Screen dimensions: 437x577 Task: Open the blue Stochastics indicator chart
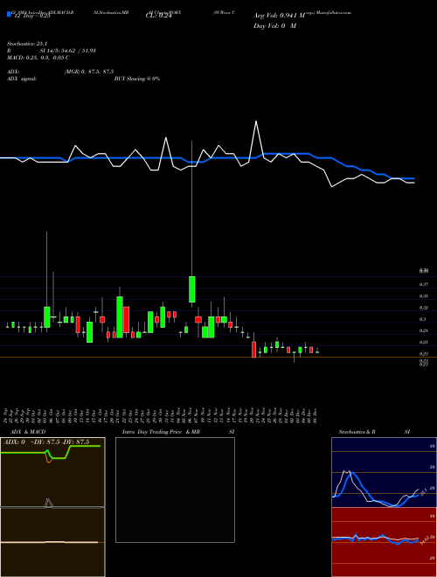tap(384, 472)
